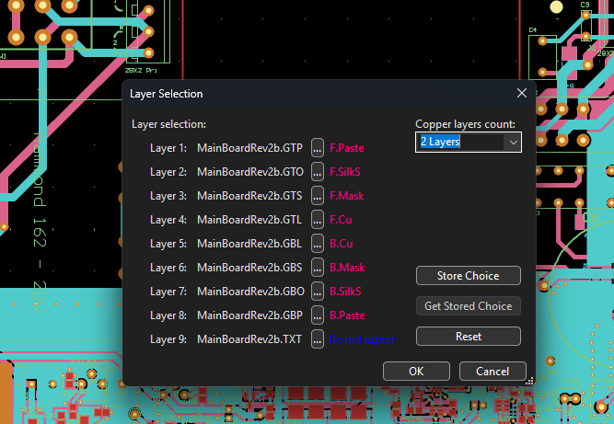Click the F.Cu layer assignment text

pos(341,220)
